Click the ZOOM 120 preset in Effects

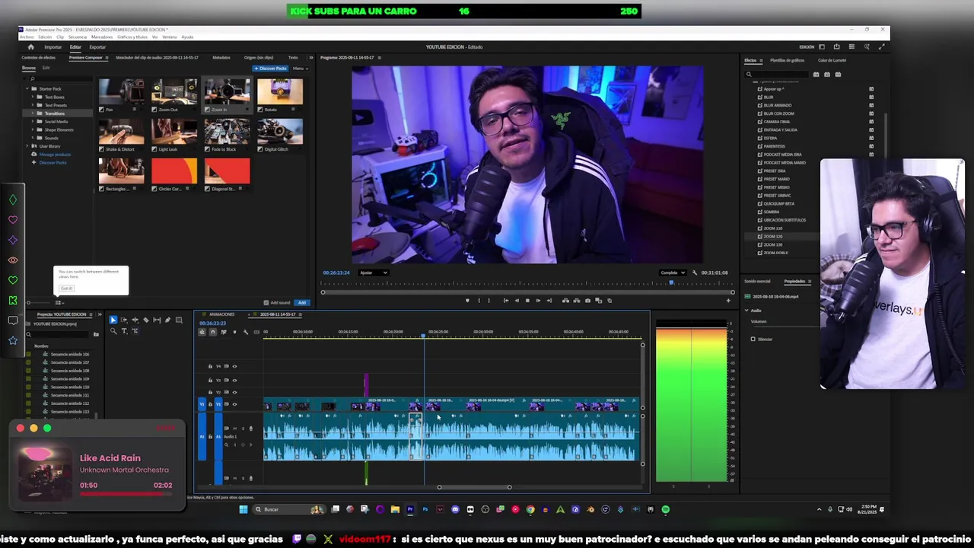click(x=772, y=237)
